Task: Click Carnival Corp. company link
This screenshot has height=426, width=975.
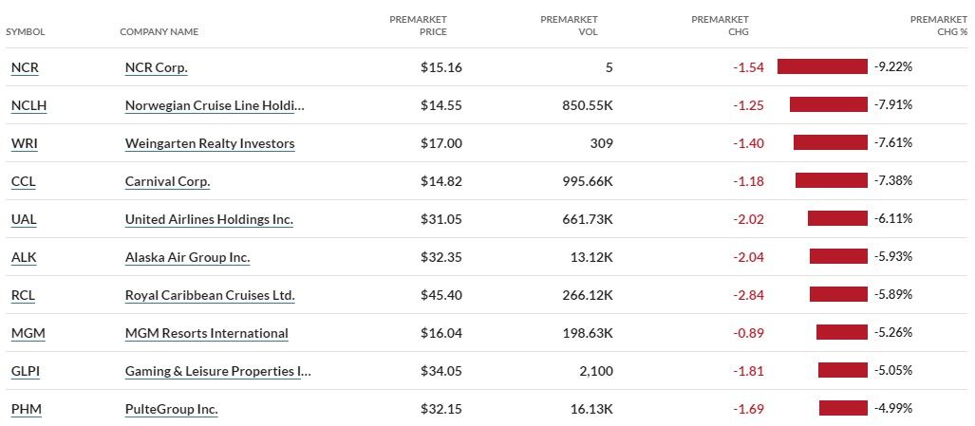Action: tap(168, 181)
